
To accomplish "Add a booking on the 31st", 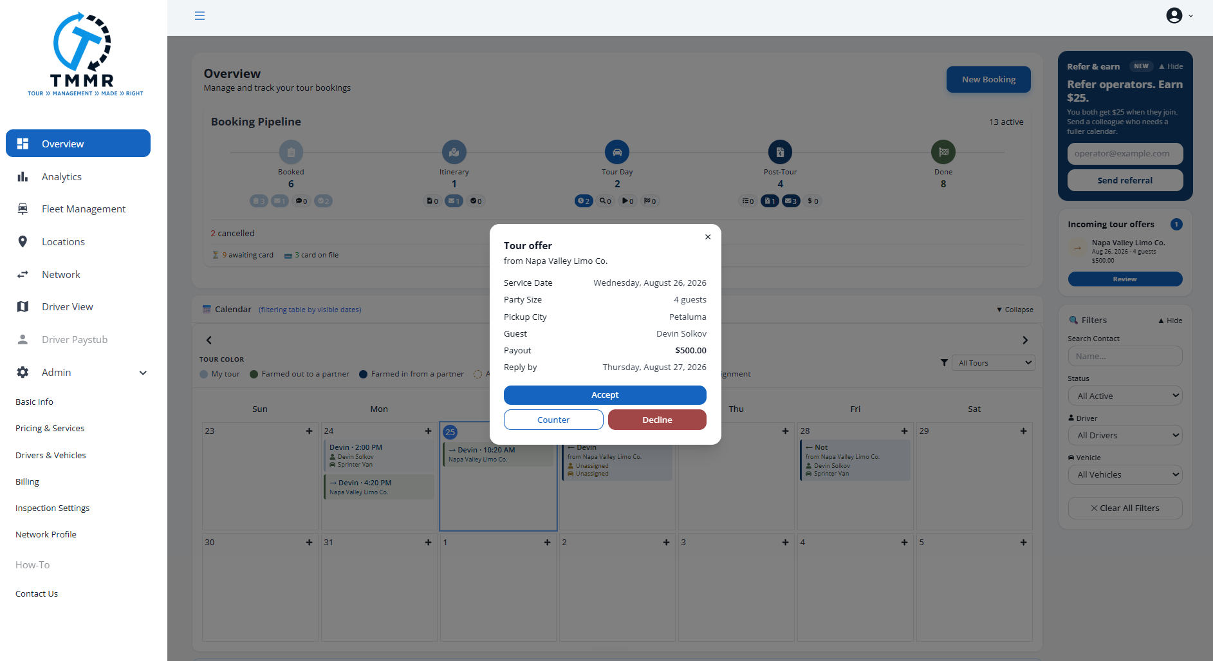I will point(429,543).
